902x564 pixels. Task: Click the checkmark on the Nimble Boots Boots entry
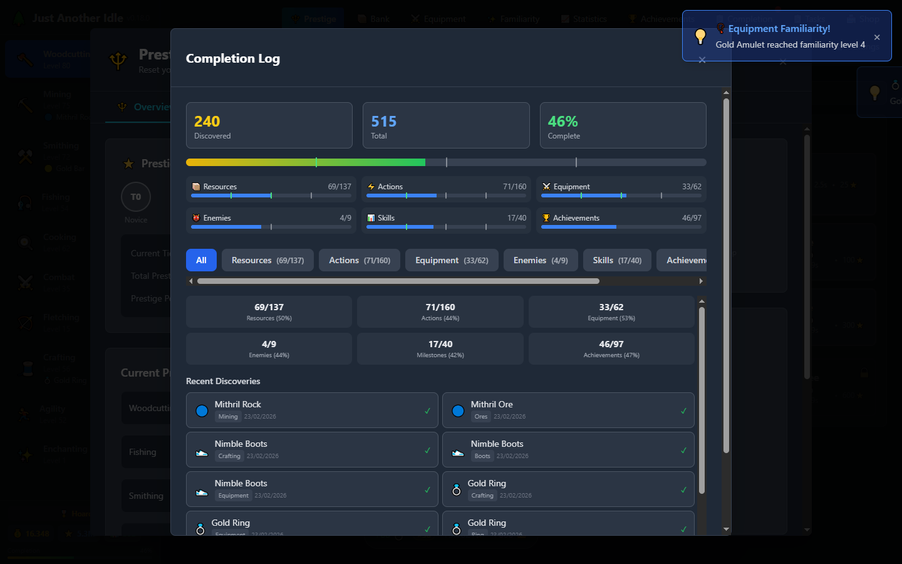click(x=683, y=451)
